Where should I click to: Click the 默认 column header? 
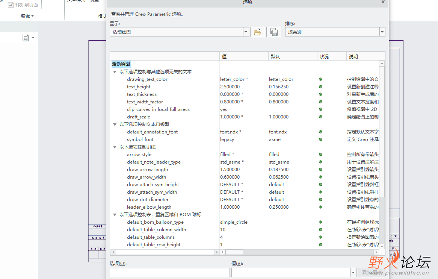click(x=293, y=56)
